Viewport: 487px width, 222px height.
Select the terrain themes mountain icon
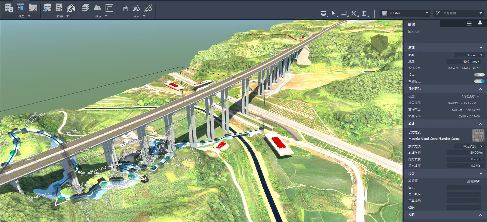click(97, 8)
